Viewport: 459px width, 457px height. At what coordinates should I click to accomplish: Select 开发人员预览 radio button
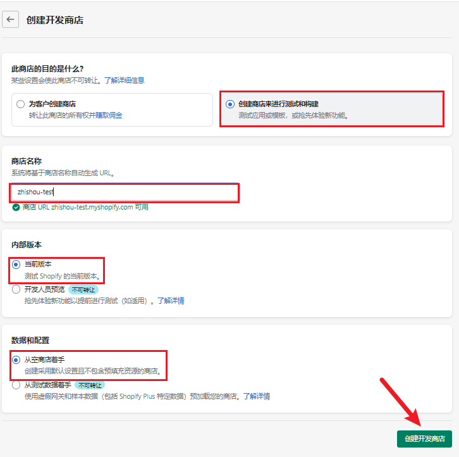[16, 290]
